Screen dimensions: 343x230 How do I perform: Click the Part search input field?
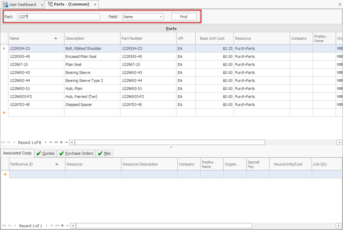pos(58,17)
